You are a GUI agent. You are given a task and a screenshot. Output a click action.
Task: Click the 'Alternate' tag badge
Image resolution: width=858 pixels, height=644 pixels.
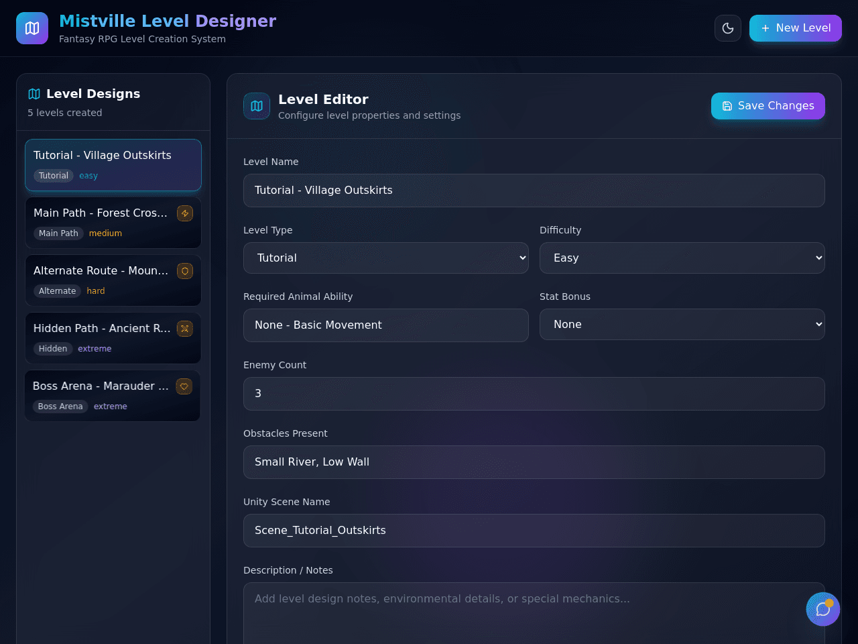(58, 291)
